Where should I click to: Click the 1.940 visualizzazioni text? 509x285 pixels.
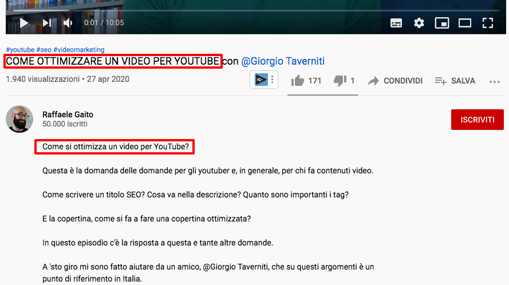click(42, 79)
